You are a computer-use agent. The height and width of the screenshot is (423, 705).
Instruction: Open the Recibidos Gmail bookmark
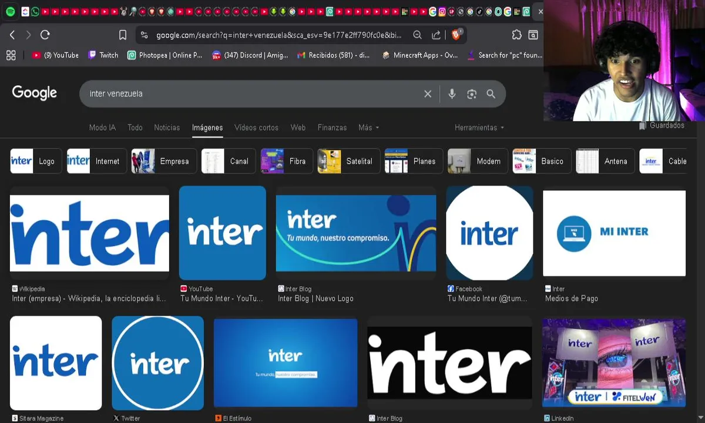click(333, 55)
